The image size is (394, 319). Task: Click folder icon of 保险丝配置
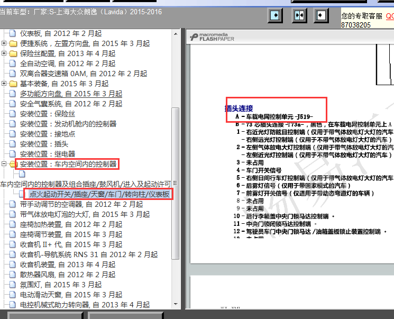pyautogui.click(x=13, y=54)
